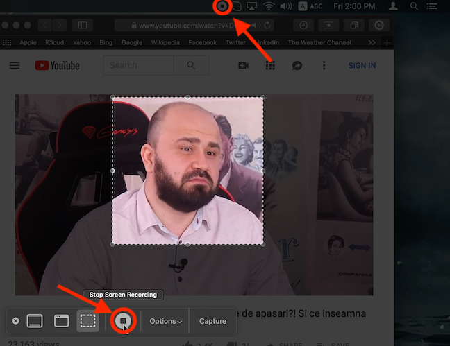The height and width of the screenshot is (346, 450).
Task: Click the YouTube Search field
Action: tap(138, 65)
